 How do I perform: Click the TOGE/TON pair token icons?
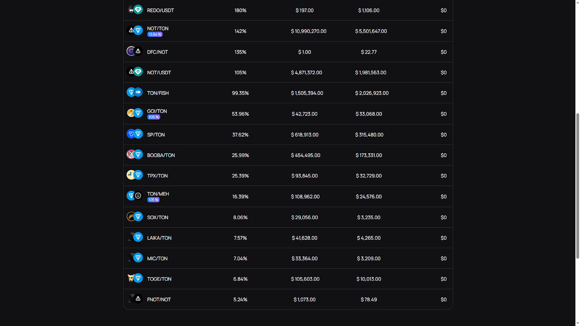tap(134, 279)
